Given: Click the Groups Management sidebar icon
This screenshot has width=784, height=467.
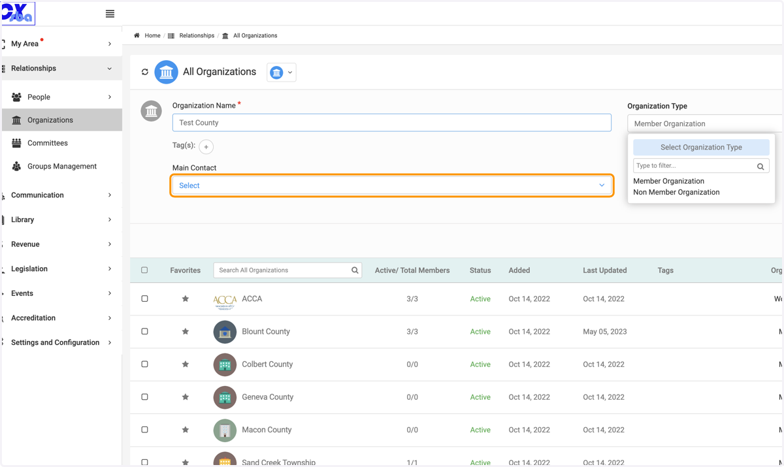Looking at the screenshot, I should pyautogui.click(x=16, y=167).
